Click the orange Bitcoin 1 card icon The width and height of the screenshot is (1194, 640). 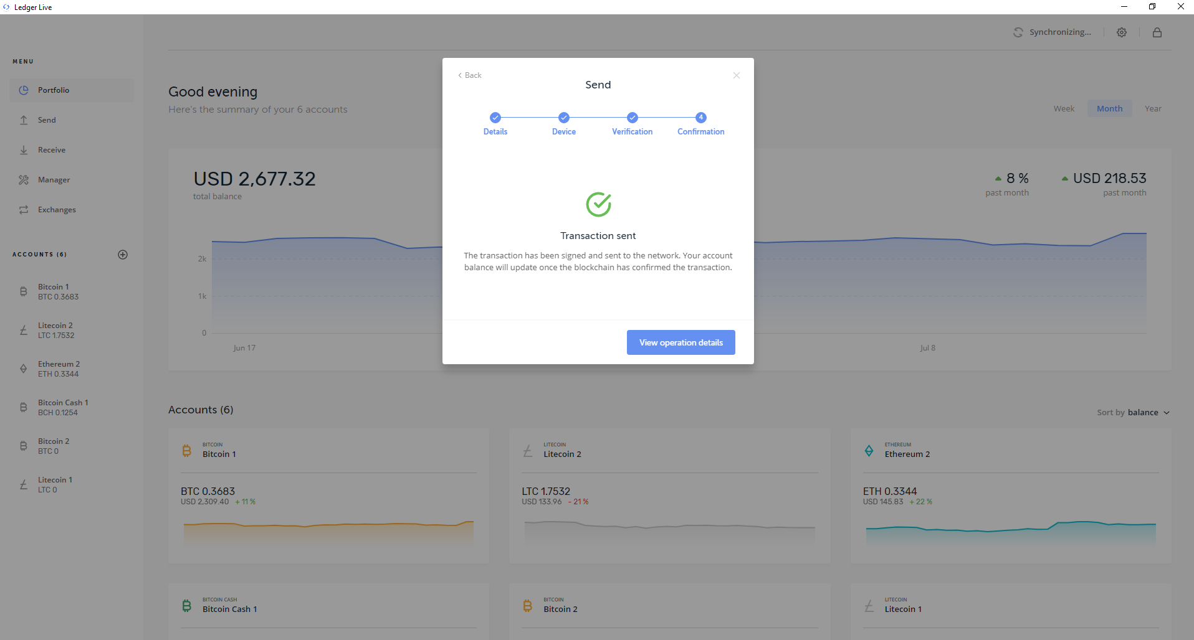pos(186,451)
